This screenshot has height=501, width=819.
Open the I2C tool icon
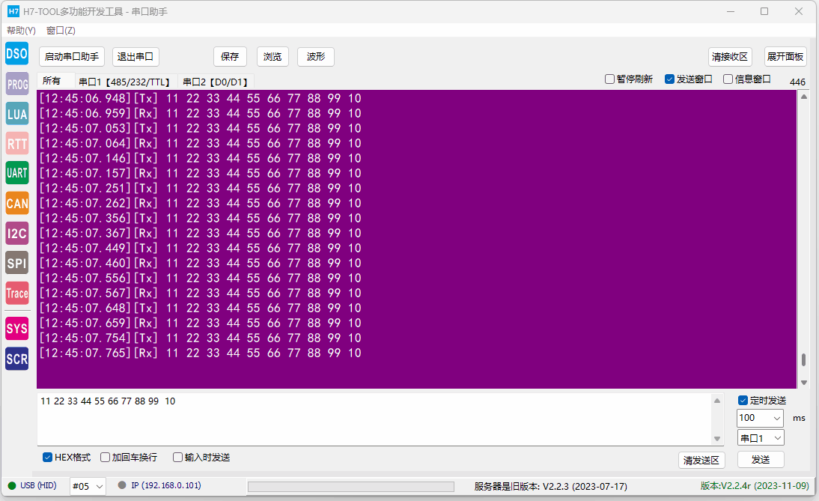16,234
